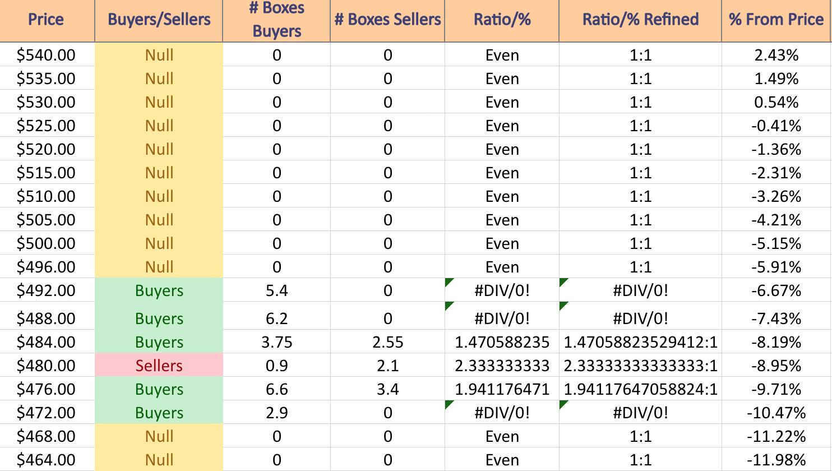The height and width of the screenshot is (471, 832).
Task: Select the Buyers cell in the $488.00 row
Action: pyautogui.click(x=159, y=316)
